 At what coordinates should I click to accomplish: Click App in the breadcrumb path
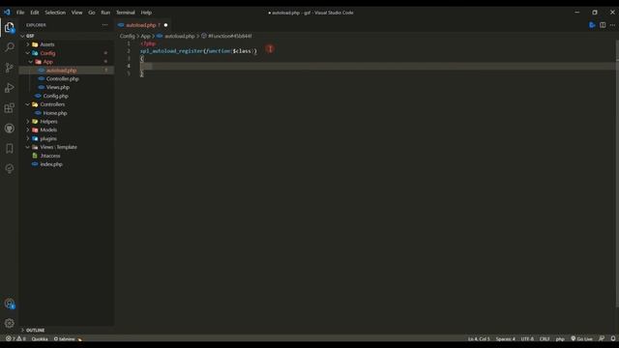(146, 36)
